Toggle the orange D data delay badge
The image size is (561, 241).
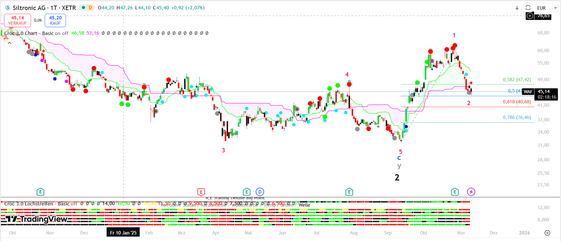(x=90, y=7)
